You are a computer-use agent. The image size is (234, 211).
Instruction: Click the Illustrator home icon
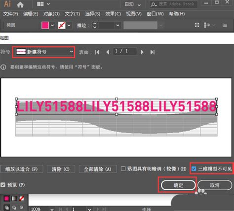click(x=20, y=4)
